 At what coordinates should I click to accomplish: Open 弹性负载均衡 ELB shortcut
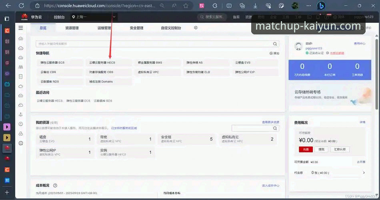point(206,72)
